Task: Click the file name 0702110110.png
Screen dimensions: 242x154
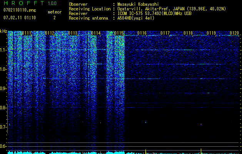Action: 20,10
